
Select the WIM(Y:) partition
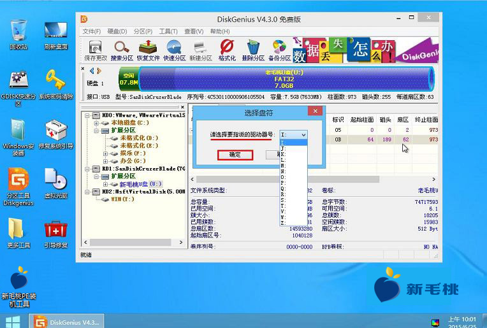pos(122,199)
